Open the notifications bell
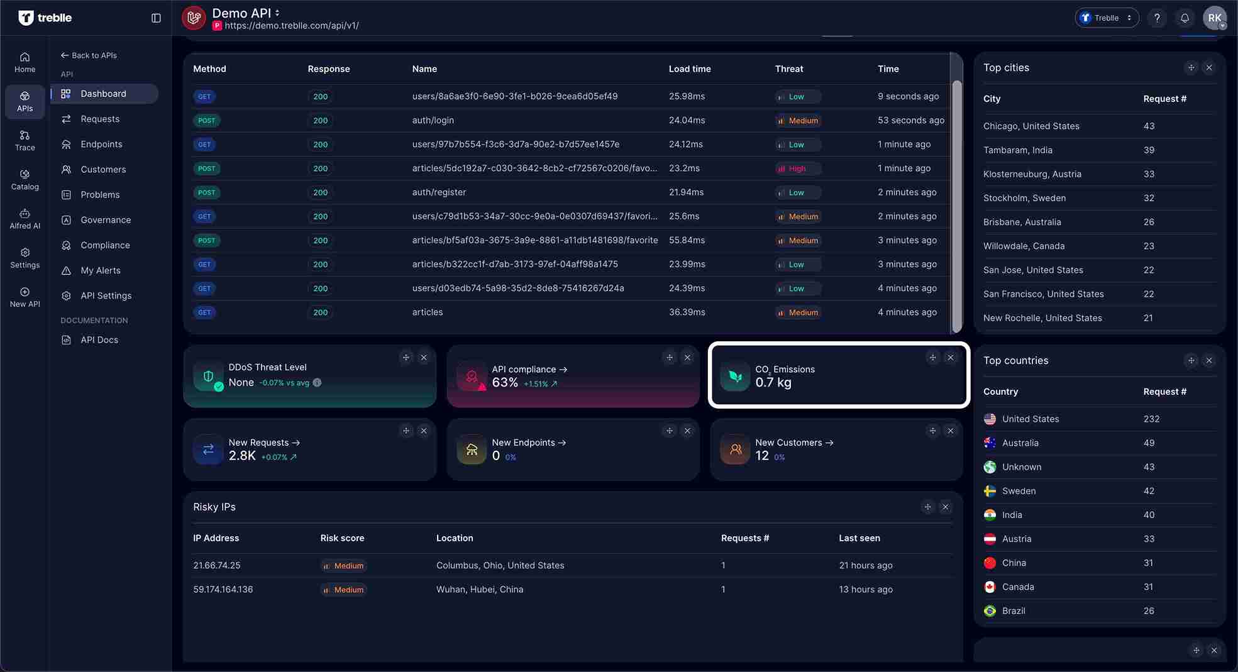1238x672 pixels. pos(1185,18)
